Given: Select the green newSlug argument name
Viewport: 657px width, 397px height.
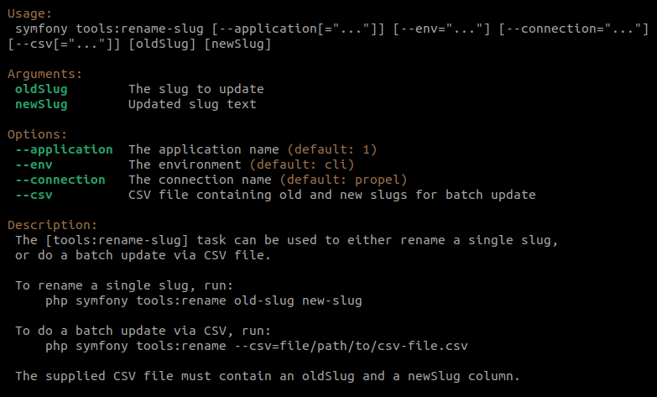Looking at the screenshot, I should (41, 104).
